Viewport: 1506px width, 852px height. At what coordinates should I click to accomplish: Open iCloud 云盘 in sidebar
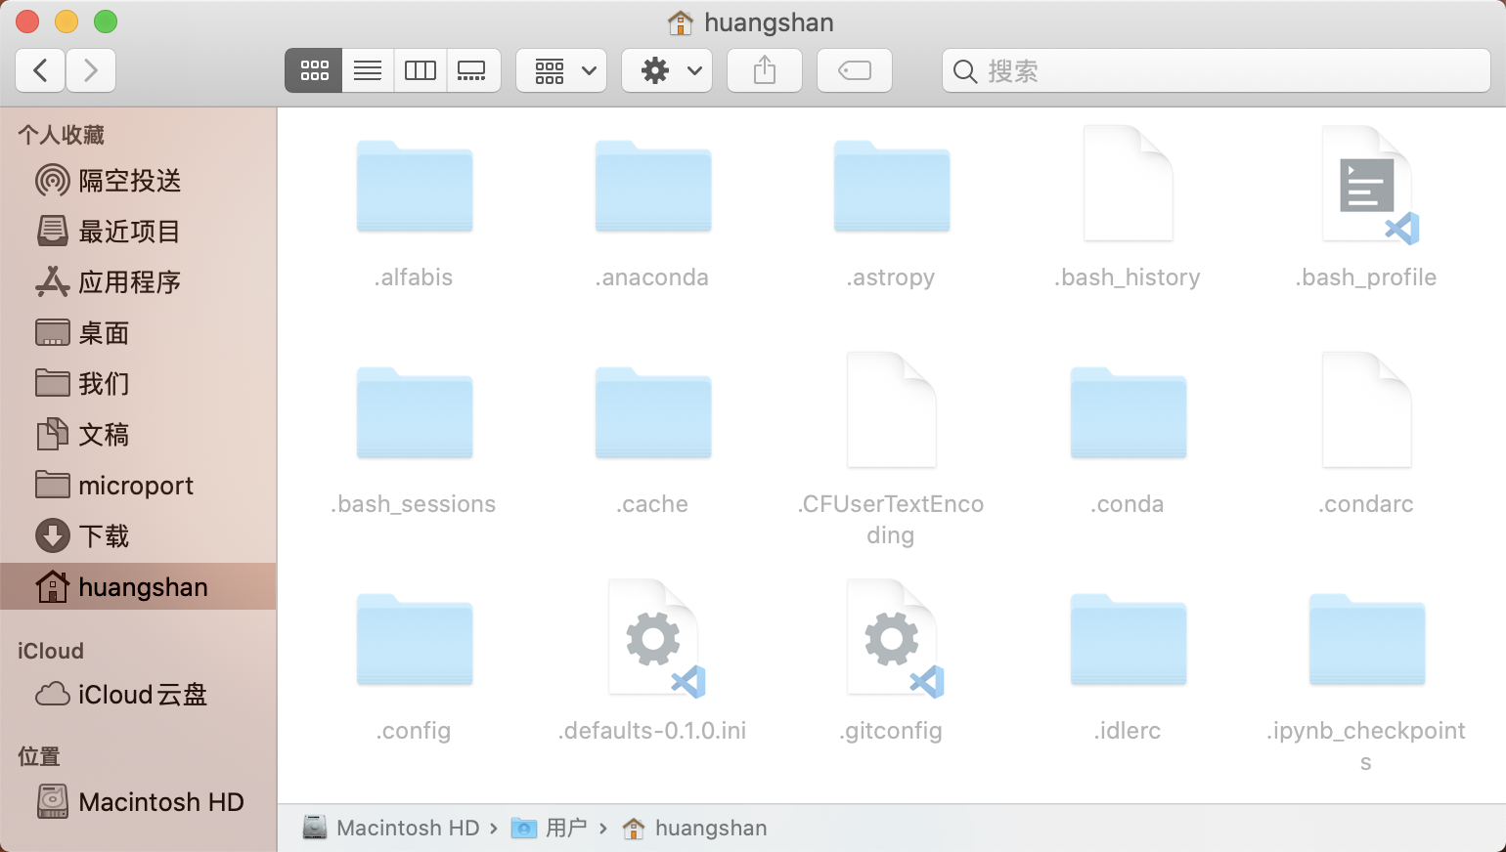pyautogui.click(x=138, y=695)
